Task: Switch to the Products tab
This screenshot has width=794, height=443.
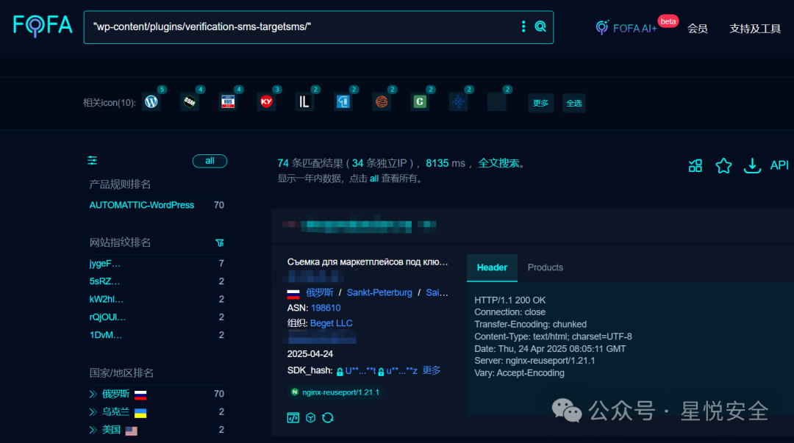Action: [x=546, y=267]
